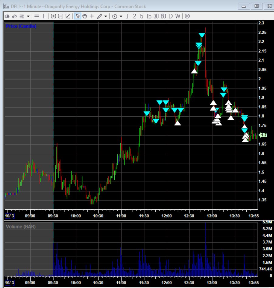Click the zoom to fit icon
The width and height of the screenshot is (274, 288).
(68, 16)
